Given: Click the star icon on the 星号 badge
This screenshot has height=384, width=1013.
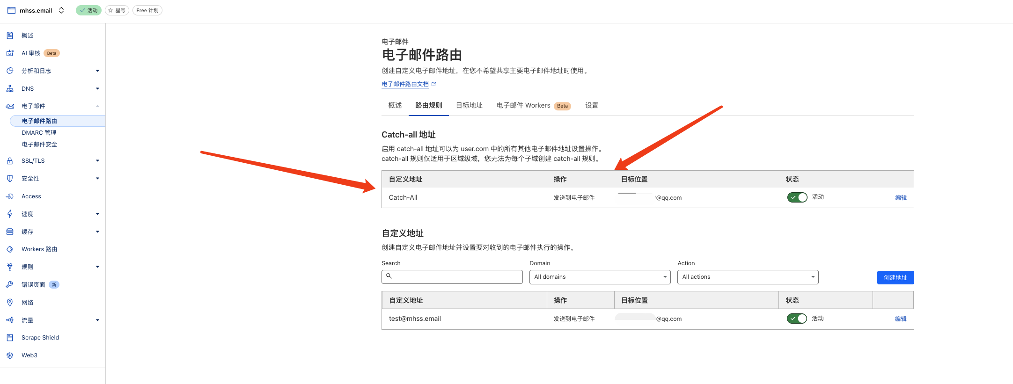Looking at the screenshot, I should tap(110, 10).
